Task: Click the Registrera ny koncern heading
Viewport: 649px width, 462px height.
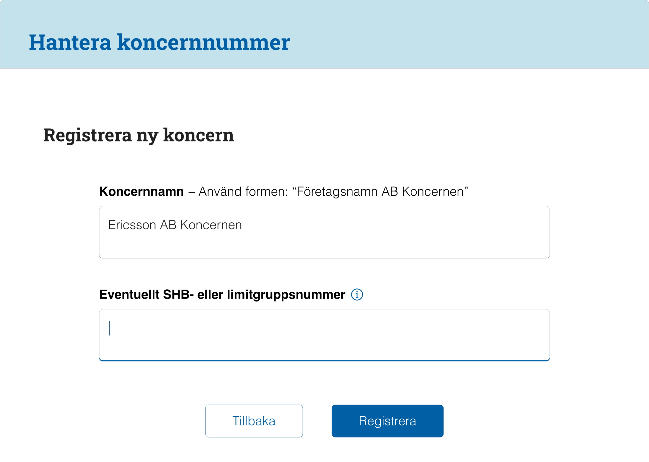Action: 138,135
